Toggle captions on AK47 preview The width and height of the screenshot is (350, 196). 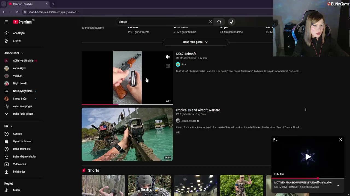(168, 66)
